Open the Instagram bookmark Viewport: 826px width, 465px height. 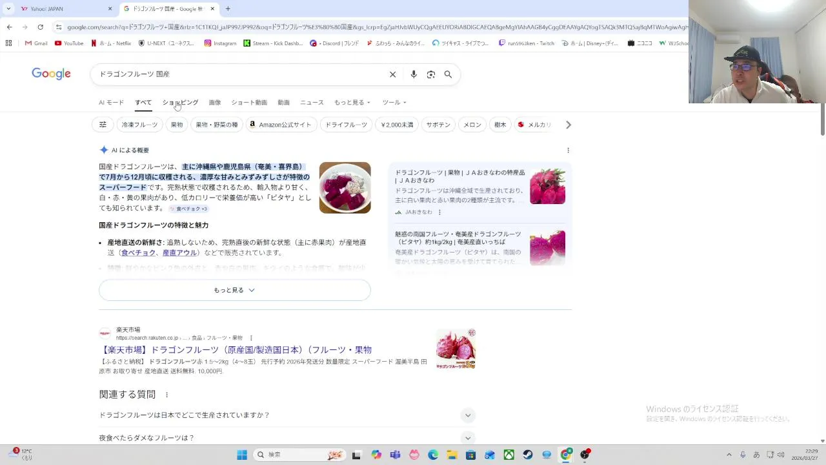pos(220,43)
